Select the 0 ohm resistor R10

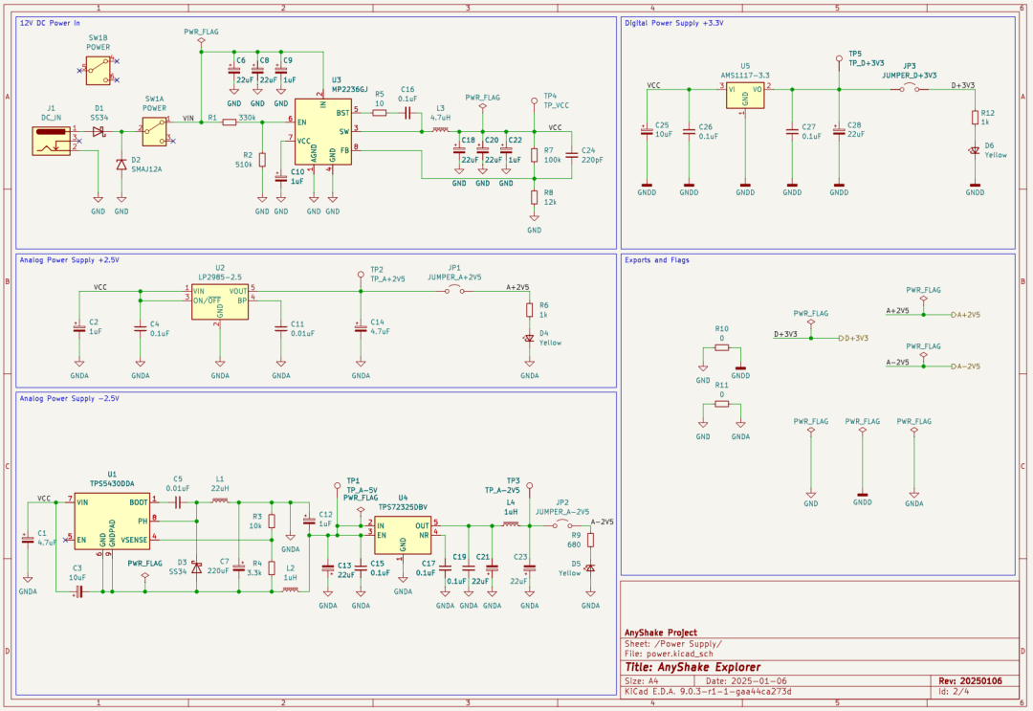click(x=722, y=347)
